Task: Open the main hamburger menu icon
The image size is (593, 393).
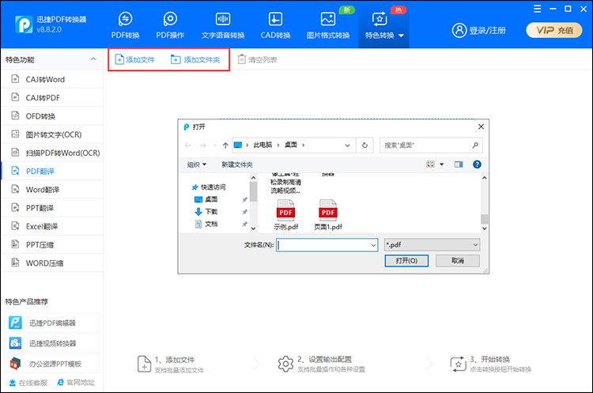Action: (x=537, y=9)
